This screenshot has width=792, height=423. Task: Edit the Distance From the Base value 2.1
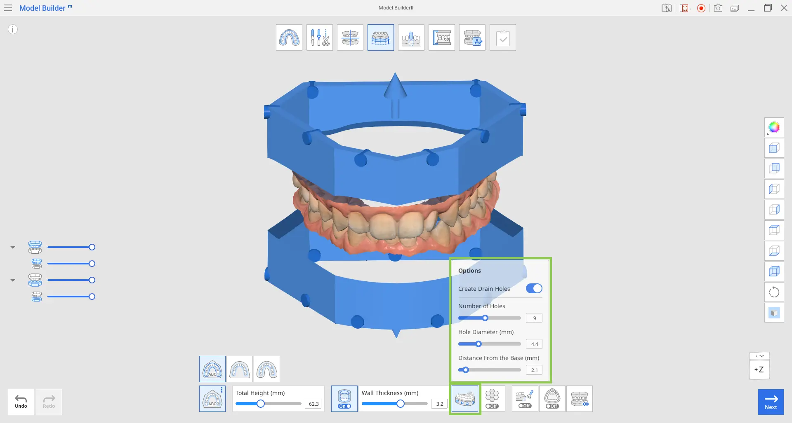click(x=534, y=370)
